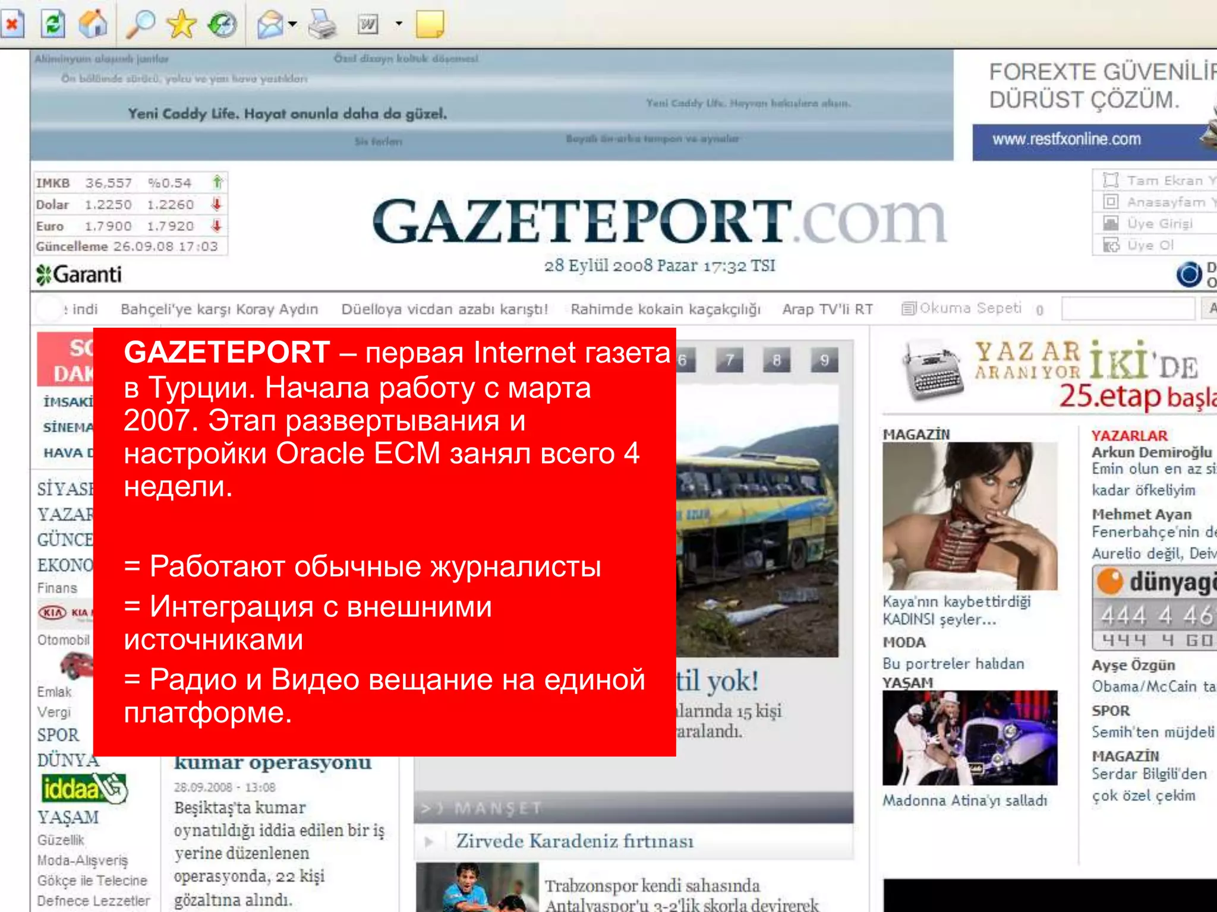The image size is (1217, 912).
Task: Click the Tam Ekran fullscreen icon
Action: pos(1111,180)
